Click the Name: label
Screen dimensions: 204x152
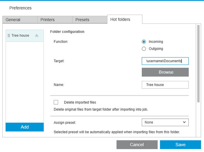[59, 85]
